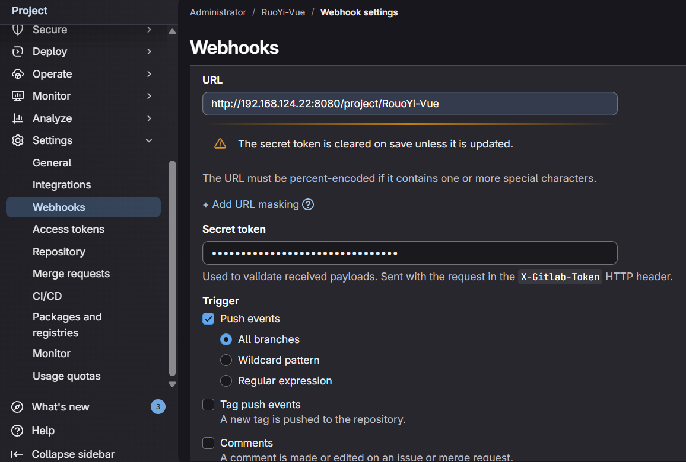Click the Secret token input field

pos(410,253)
